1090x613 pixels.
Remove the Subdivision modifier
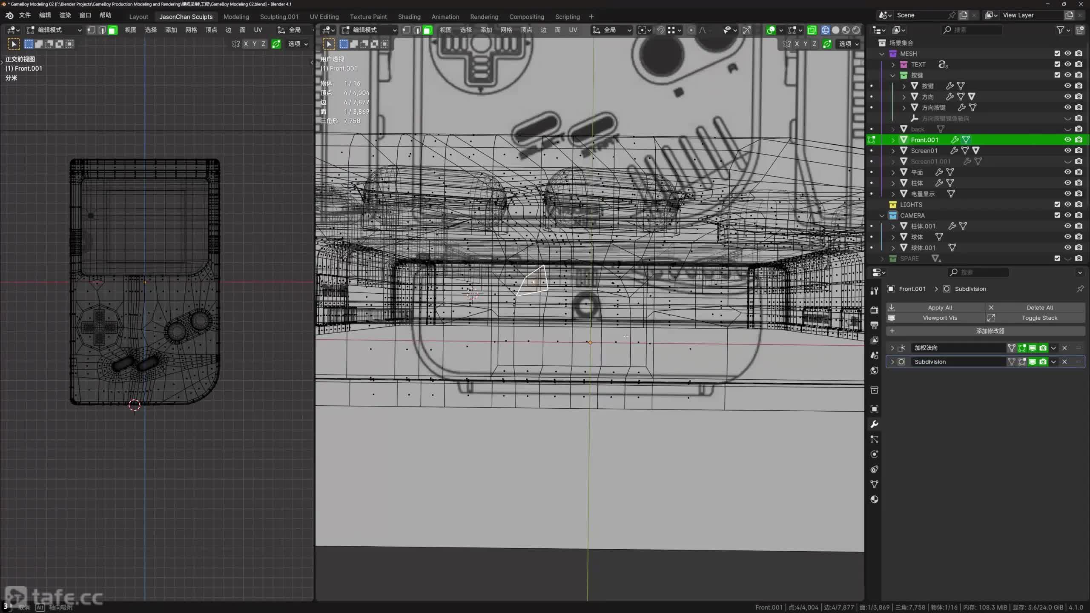point(1064,362)
